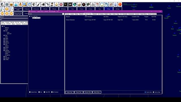Screen dimensions: 181x102
Task: Expand the Mars node in system tree
Action: [x=4, y=35]
